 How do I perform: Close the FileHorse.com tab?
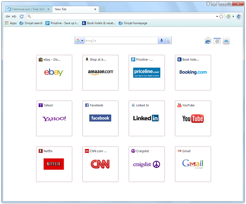pos(48,9)
